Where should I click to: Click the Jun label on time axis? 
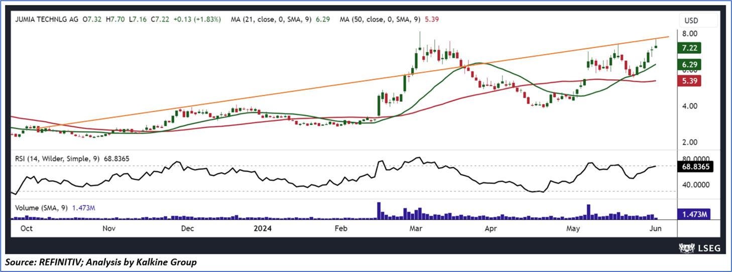[657, 228]
